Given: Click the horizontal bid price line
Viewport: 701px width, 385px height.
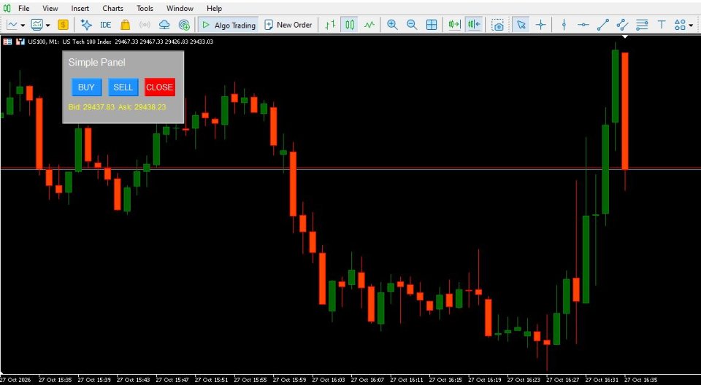Looking at the screenshot, I should tap(350, 168).
